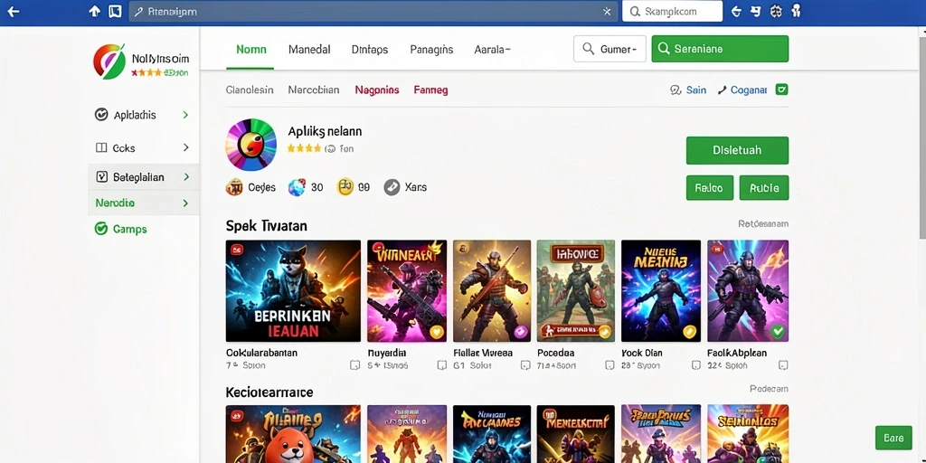Switch to the Manedal tab
The height and width of the screenshot is (463, 926).
coord(309,50)
